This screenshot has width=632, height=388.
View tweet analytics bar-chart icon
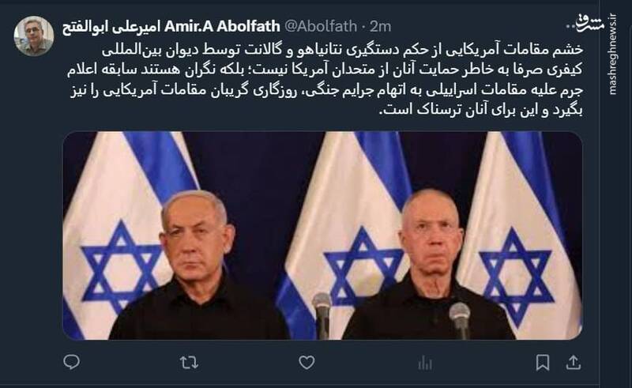[425, 363]
